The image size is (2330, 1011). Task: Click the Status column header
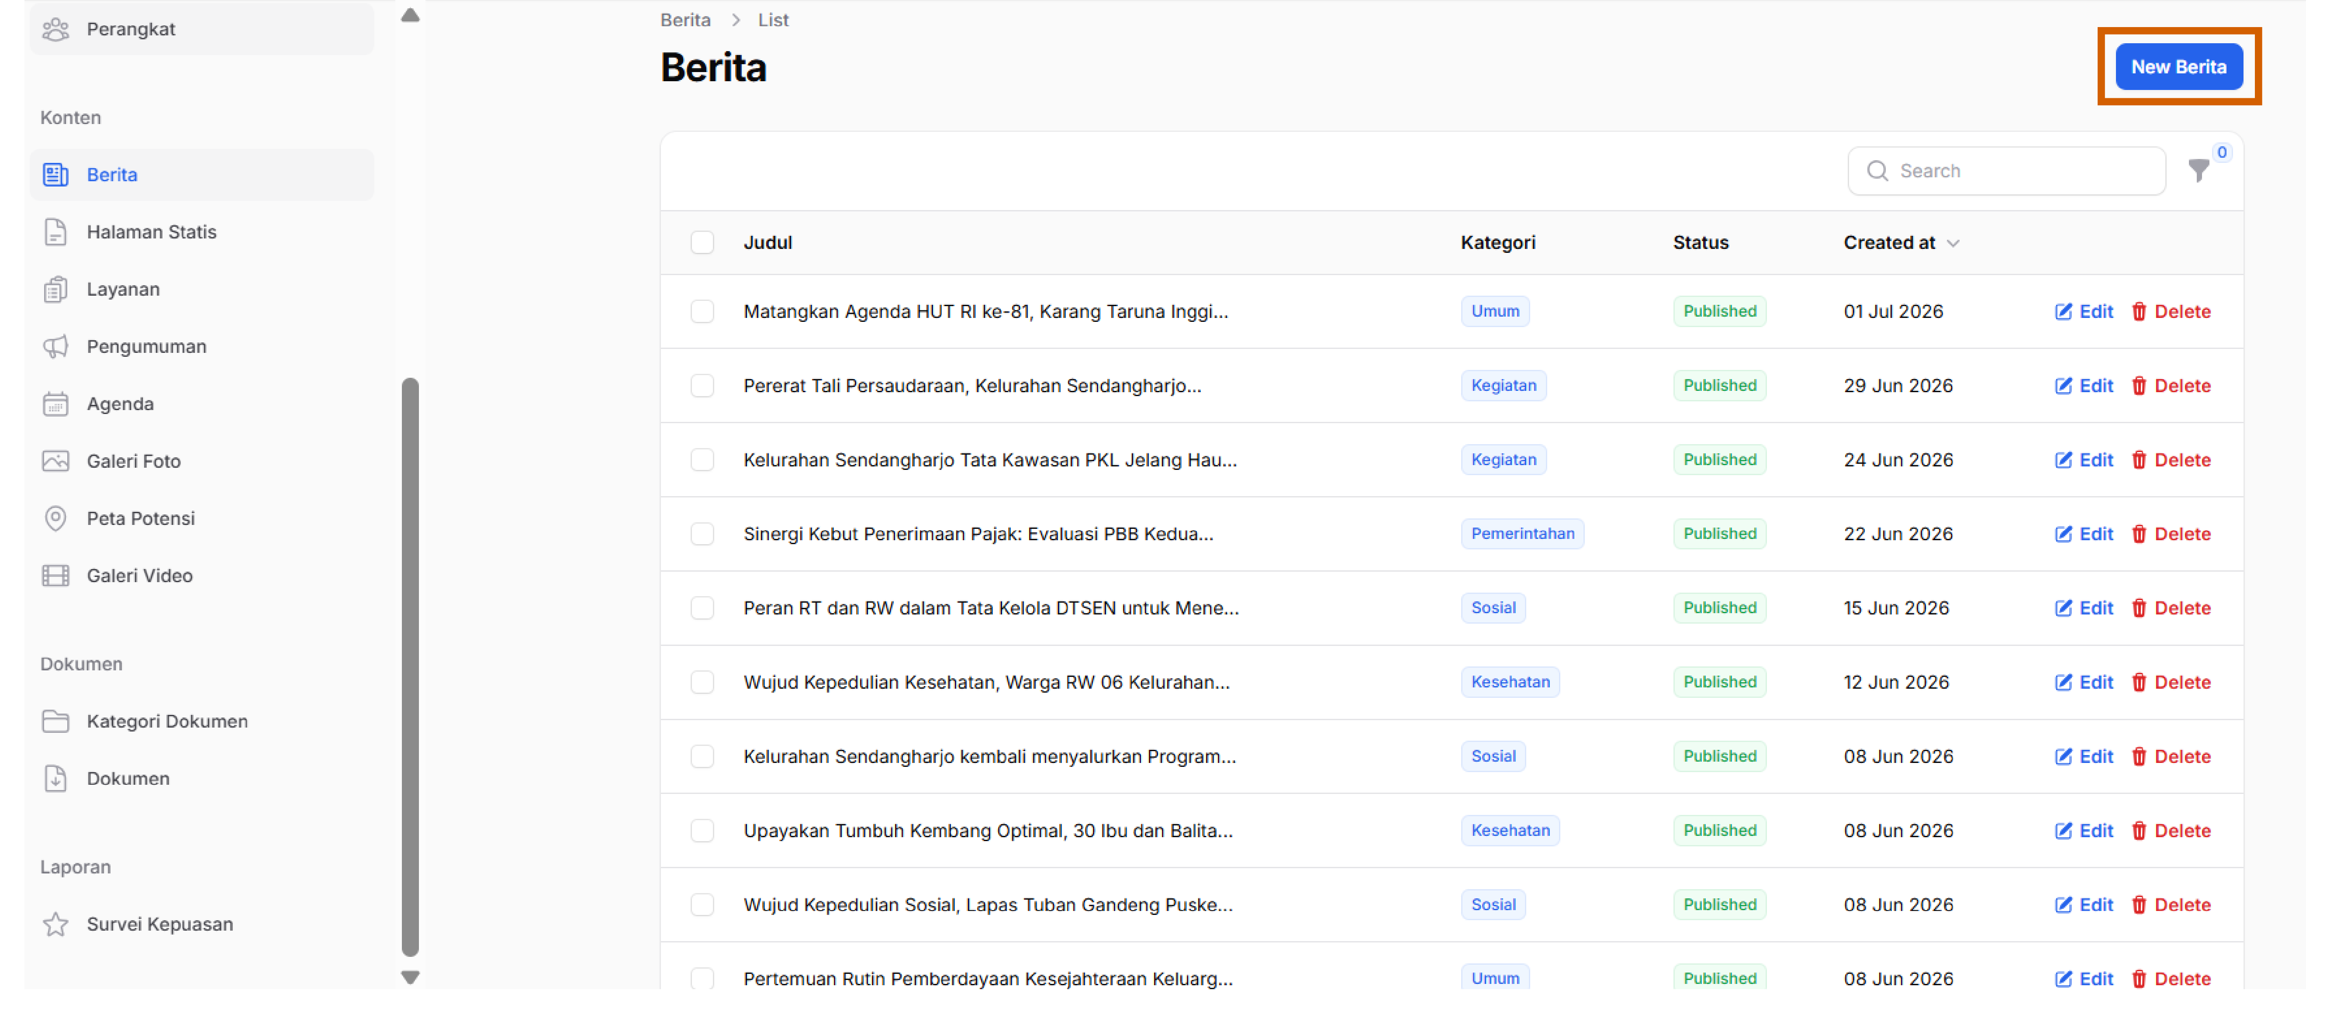tap(1701, 242)
